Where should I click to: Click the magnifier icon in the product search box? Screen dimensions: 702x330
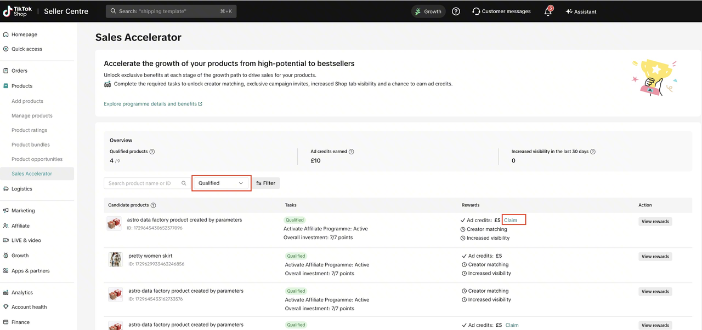184,183
